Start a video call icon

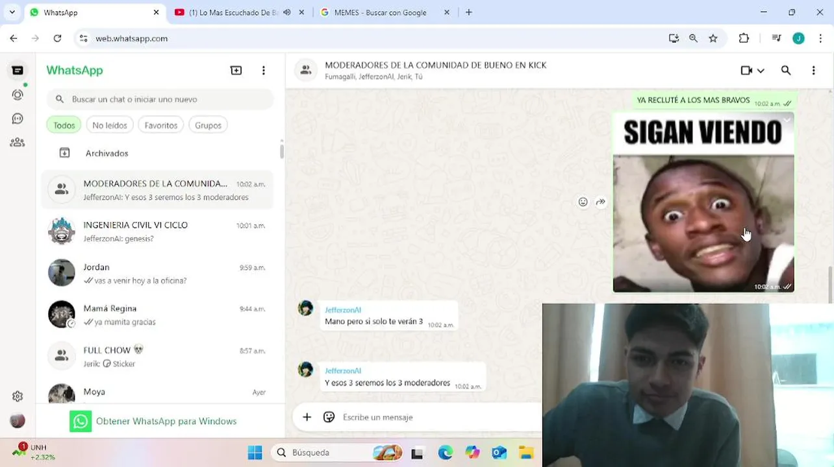click(x=746, y=70)
